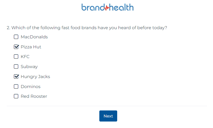Uncheck the Hungry Jacks checkbox
The image size is (213, 128).
coord(16,76)
